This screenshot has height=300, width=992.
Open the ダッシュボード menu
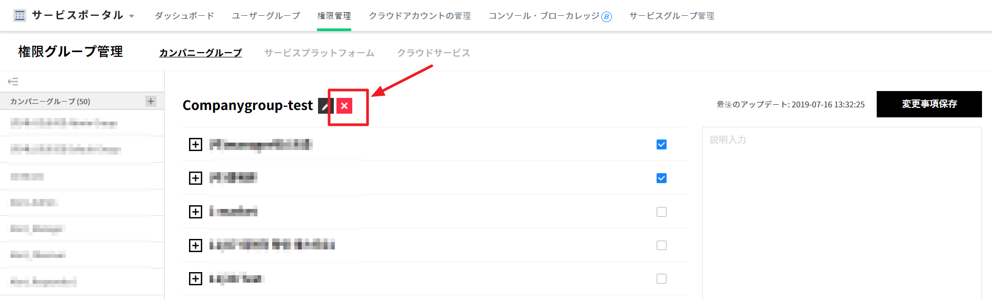pyautogui.click(x=184, y=16)
